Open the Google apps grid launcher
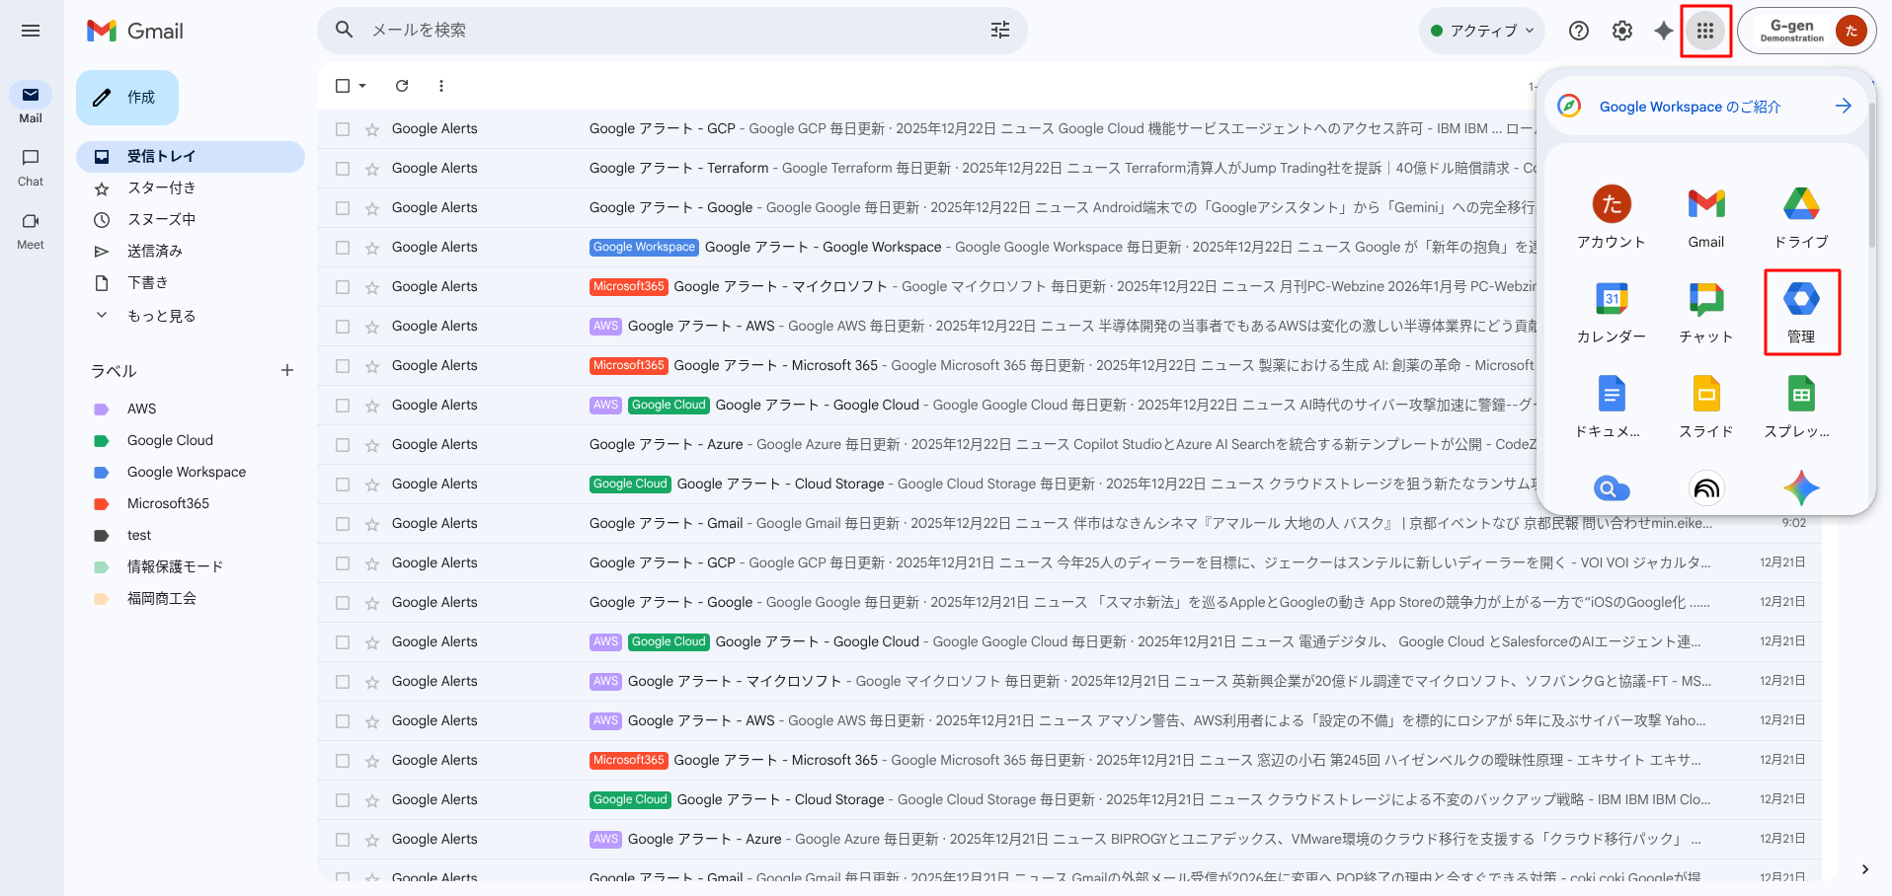Screen dimensions: 1892x896 pos(1705,31)
